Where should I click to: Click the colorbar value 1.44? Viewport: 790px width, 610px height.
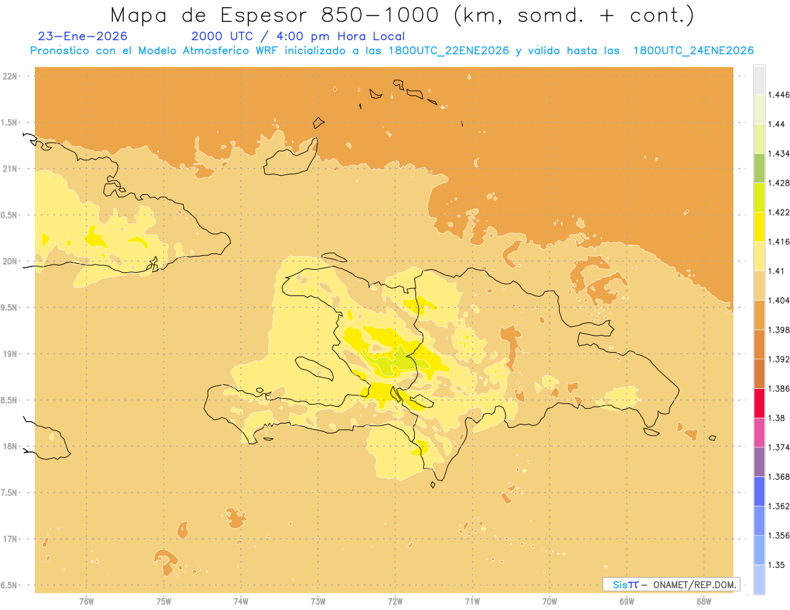tap(777, 124)
